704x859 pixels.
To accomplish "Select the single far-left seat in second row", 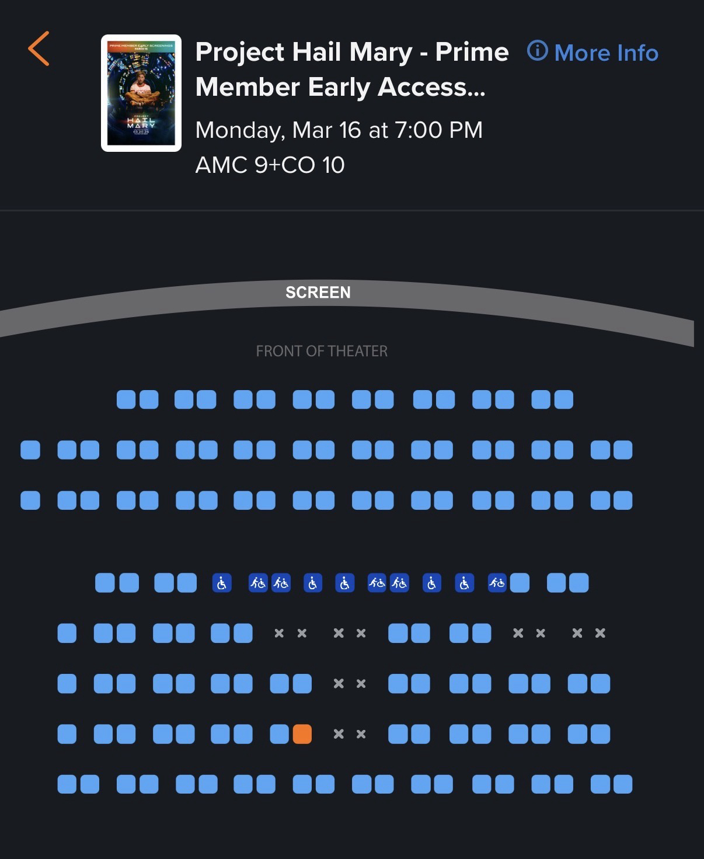I will [30, 450].
